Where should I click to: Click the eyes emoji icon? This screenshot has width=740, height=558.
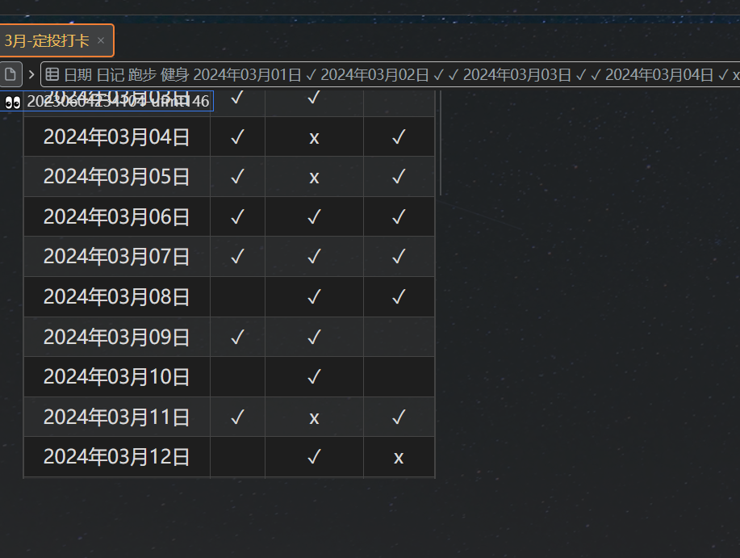point(12,102)
